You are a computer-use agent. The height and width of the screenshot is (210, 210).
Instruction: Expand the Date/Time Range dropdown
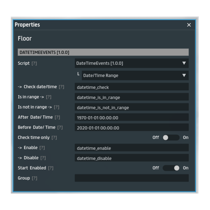(x=135, y=75)
